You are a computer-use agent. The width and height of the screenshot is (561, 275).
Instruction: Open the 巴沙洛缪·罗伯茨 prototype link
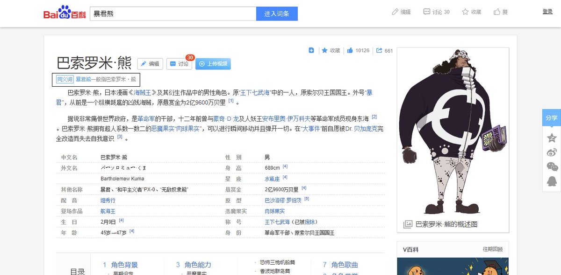pos(283,200)
